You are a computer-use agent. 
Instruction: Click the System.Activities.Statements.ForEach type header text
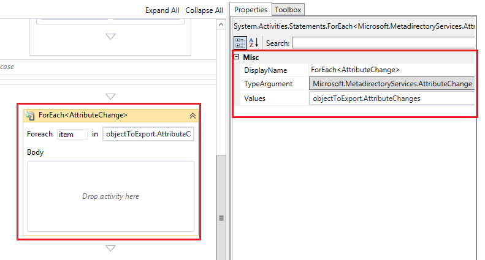354,26
